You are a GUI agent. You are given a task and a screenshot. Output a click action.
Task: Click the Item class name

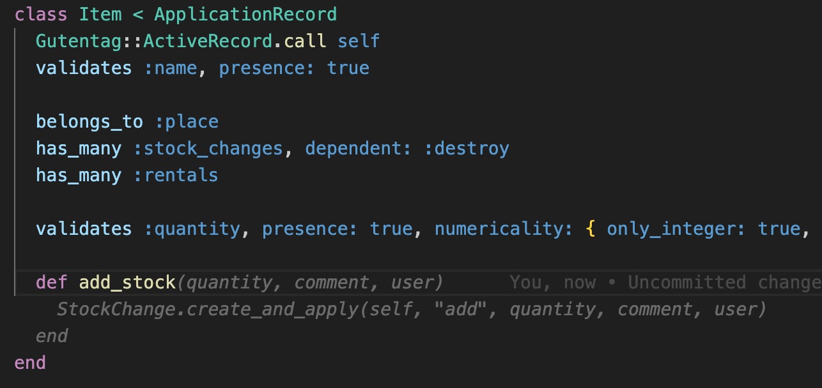tap(100, 14)
